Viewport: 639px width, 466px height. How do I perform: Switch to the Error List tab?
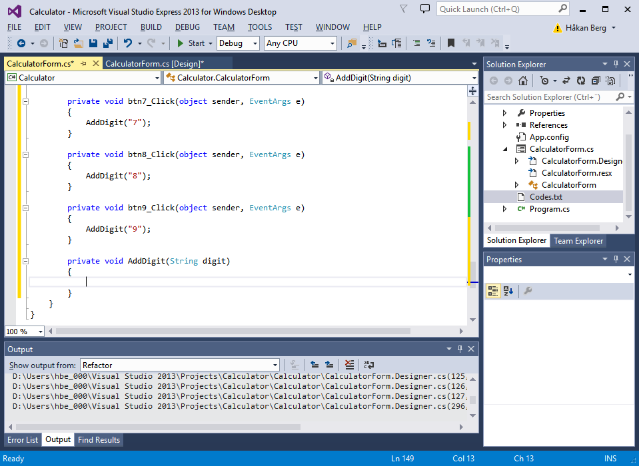point(23,439)
